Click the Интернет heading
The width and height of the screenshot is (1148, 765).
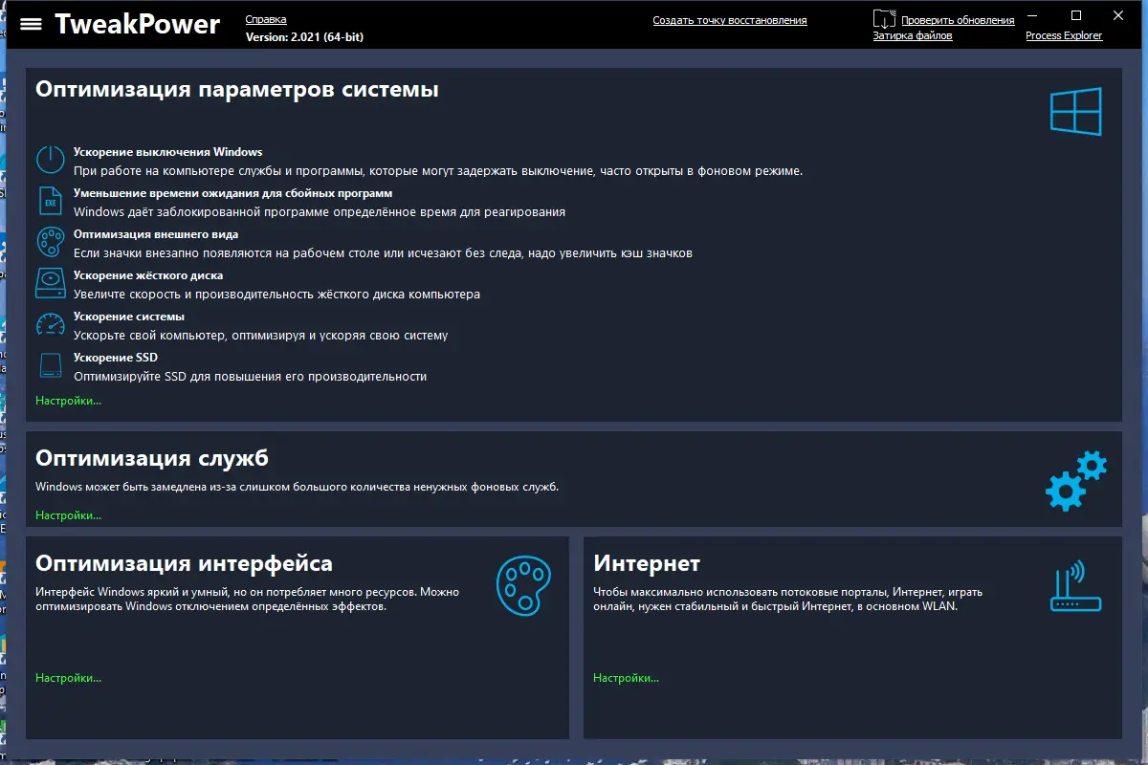(647, 563)
